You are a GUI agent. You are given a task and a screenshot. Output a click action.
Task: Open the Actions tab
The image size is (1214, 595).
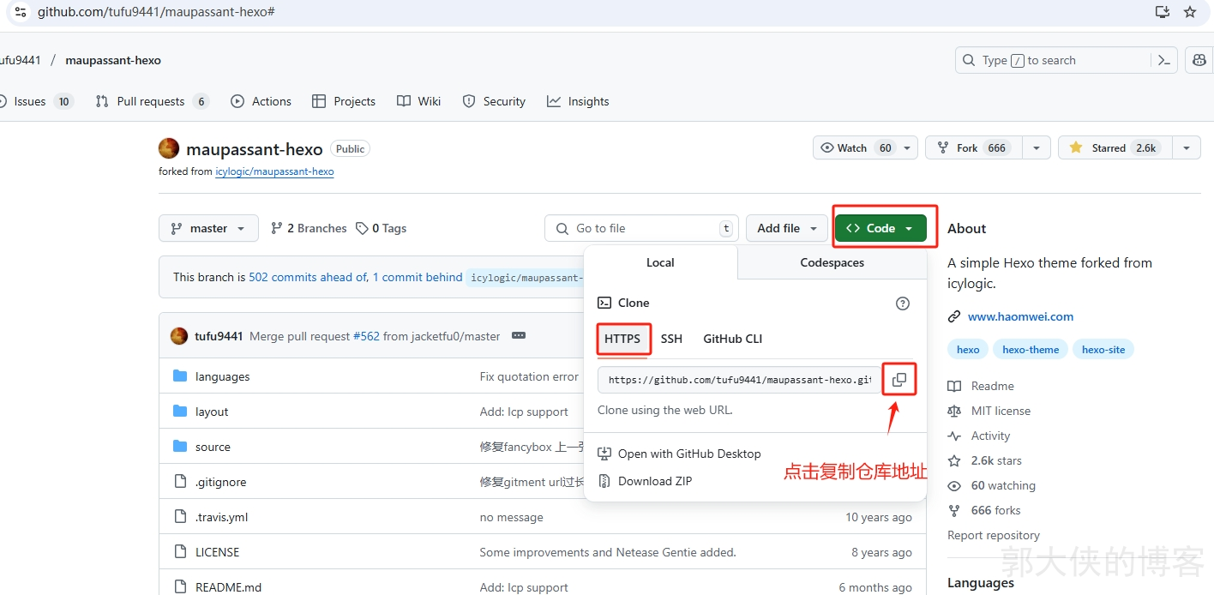[x=261, y=101]
